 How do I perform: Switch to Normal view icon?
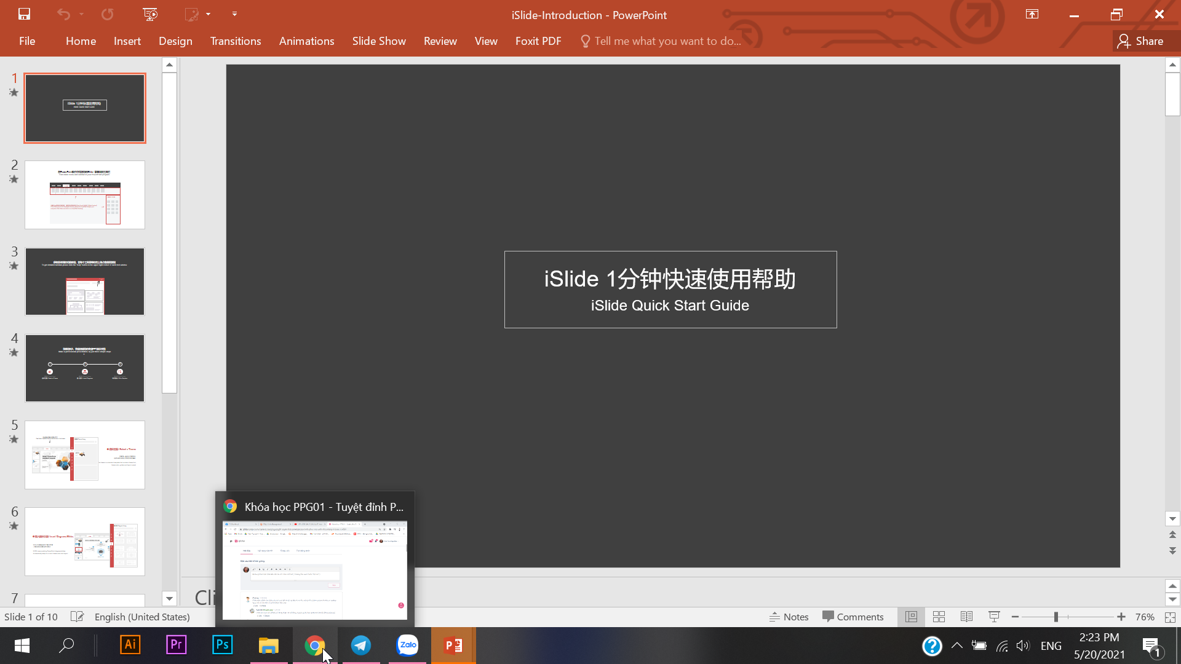[911, 617]
